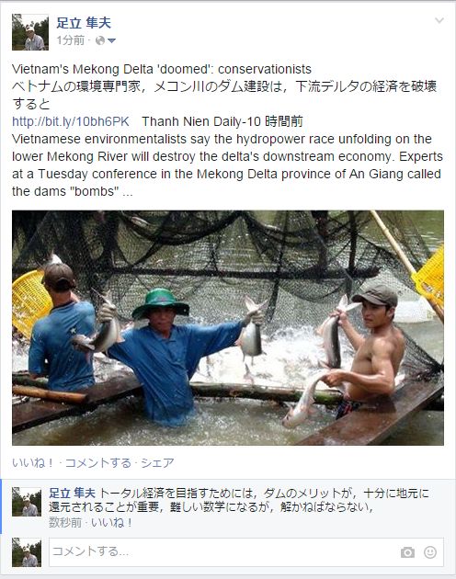This screenshot has height=579, width=456.
Task: Click シェア to share the post
Action: [157, 462]
